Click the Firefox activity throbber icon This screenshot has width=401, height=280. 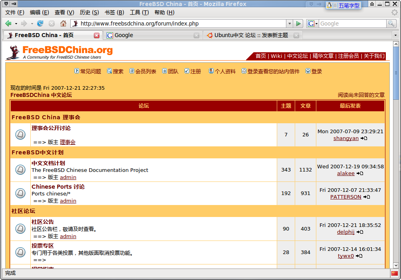click(395, 12)
